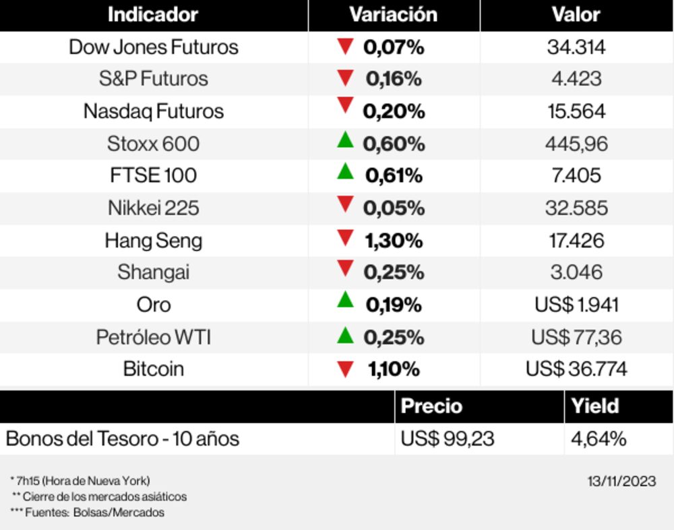The image size is (674, 530).
Task: Click the red down arrow for Nikkei 225
Action: click(x=346, y=204)
